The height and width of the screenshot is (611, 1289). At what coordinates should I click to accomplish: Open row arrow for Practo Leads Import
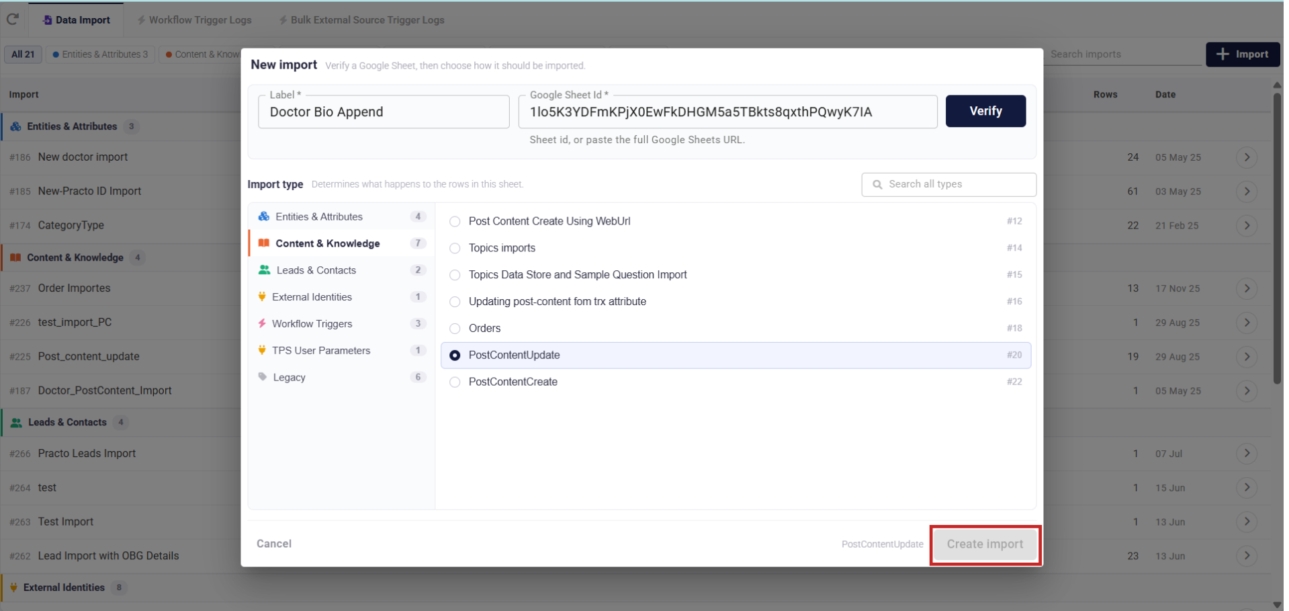(1247, 454)
